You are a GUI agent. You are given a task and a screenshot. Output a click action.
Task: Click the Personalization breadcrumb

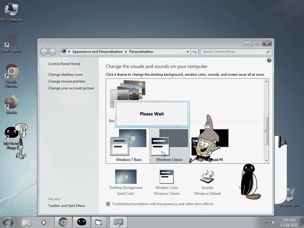[141, 52]
